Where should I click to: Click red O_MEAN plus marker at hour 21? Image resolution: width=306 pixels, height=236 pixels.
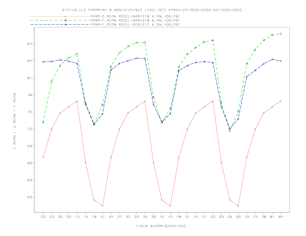[x=102, y=206]
